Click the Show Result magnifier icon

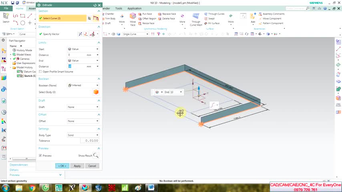click(96, 155)
